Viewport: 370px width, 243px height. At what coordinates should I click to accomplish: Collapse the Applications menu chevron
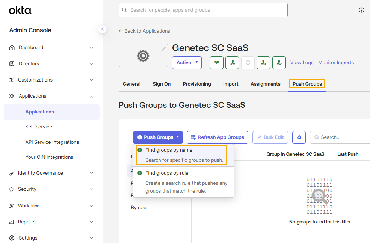pyautogui.click(x=92, y=97)
